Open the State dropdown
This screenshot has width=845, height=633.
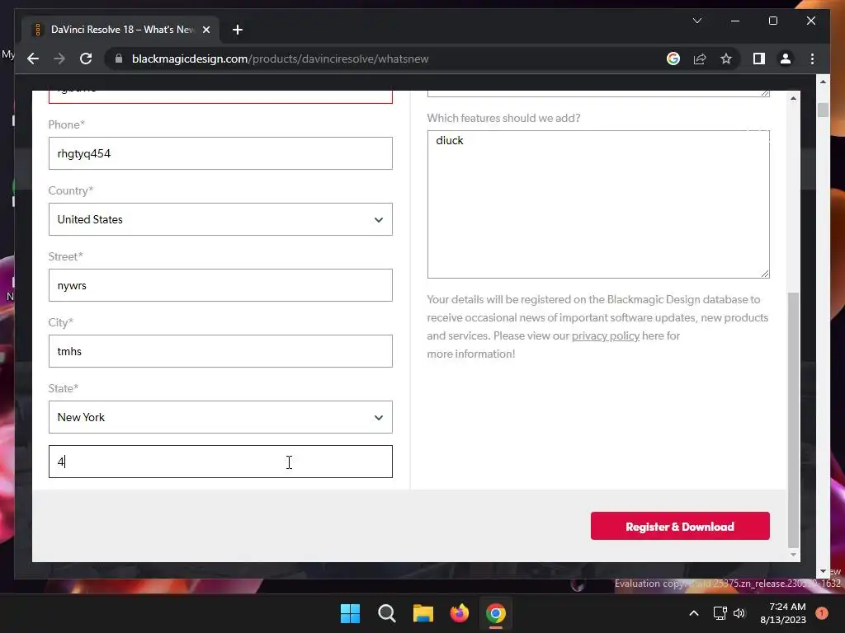pyautogui.click(x=220, y=417)
